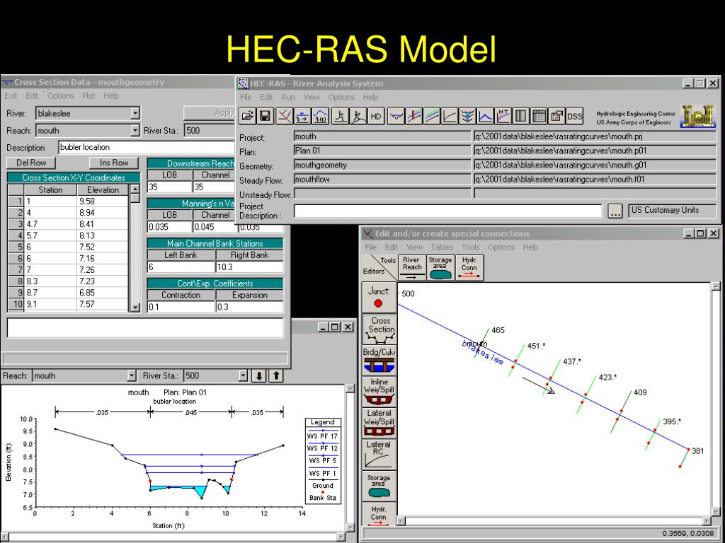Open the HD hydraulic design button

pos(376,117)
